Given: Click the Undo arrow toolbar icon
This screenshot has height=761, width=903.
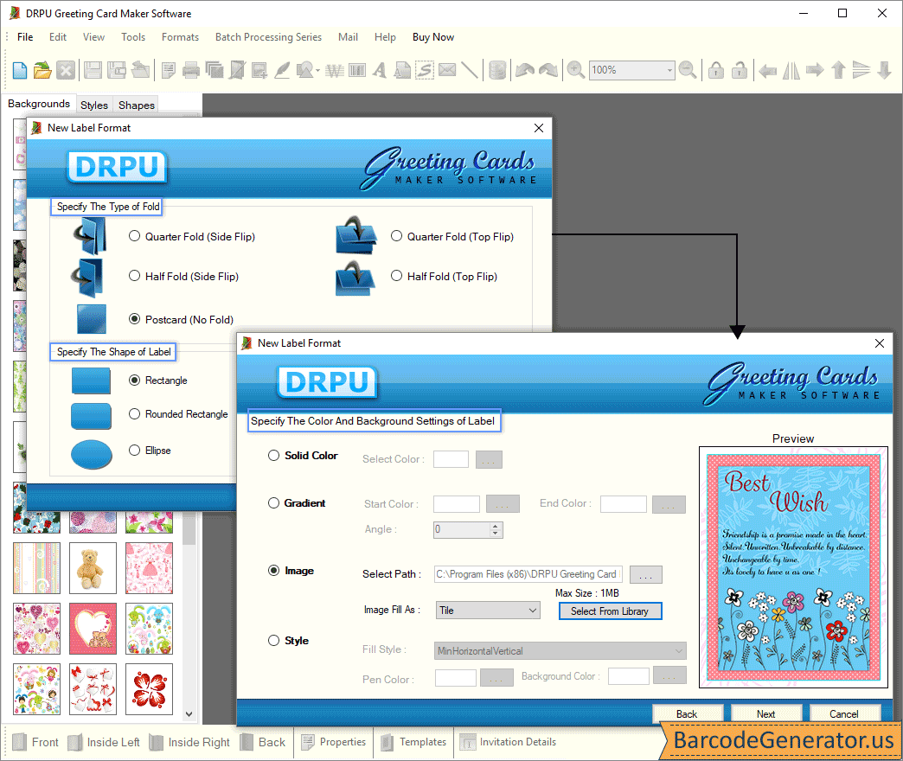Looking at the screenshot, I should tap(525, 70).
